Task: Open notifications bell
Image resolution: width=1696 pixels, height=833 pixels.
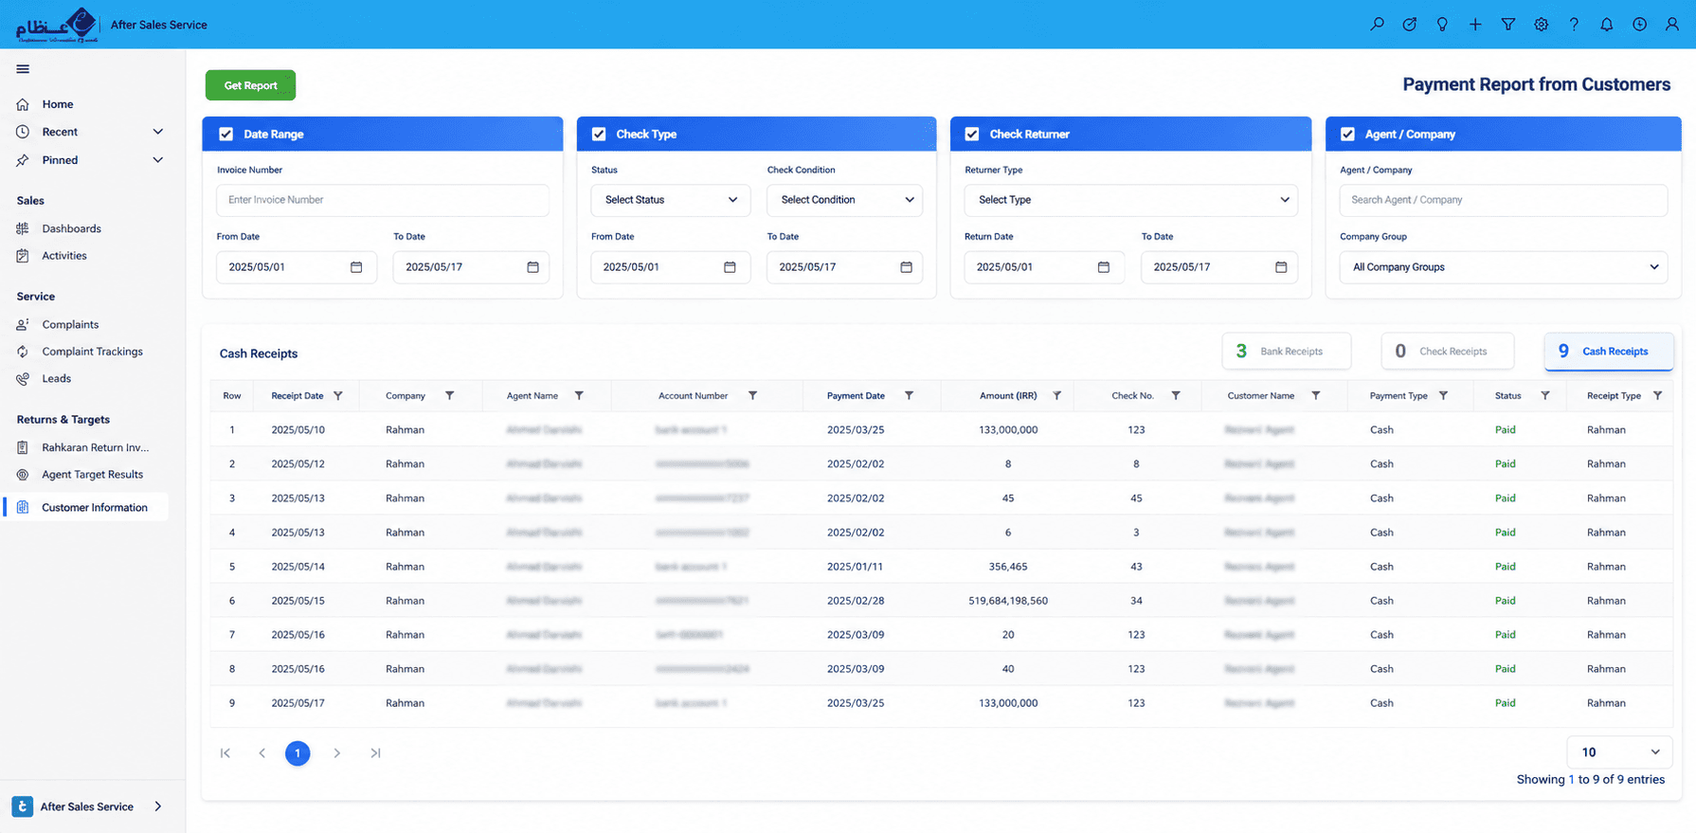Action: 1607,25
